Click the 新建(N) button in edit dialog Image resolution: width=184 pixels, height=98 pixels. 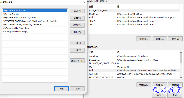click(x=77, y=11)
